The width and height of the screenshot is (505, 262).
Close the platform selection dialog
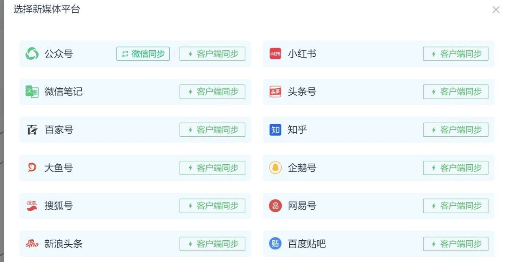coord(496,9)
